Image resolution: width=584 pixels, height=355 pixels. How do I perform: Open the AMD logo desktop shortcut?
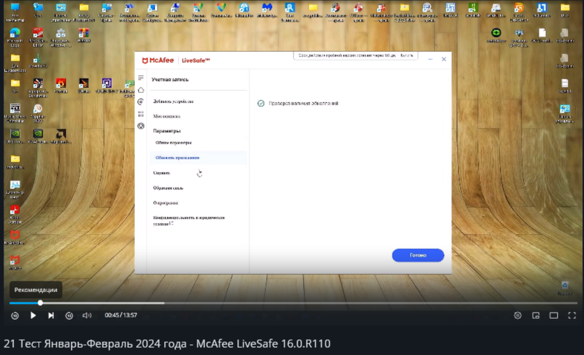pos(61,136)
